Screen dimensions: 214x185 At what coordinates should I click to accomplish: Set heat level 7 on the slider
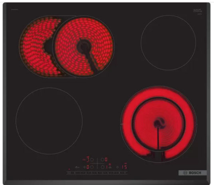114,173
